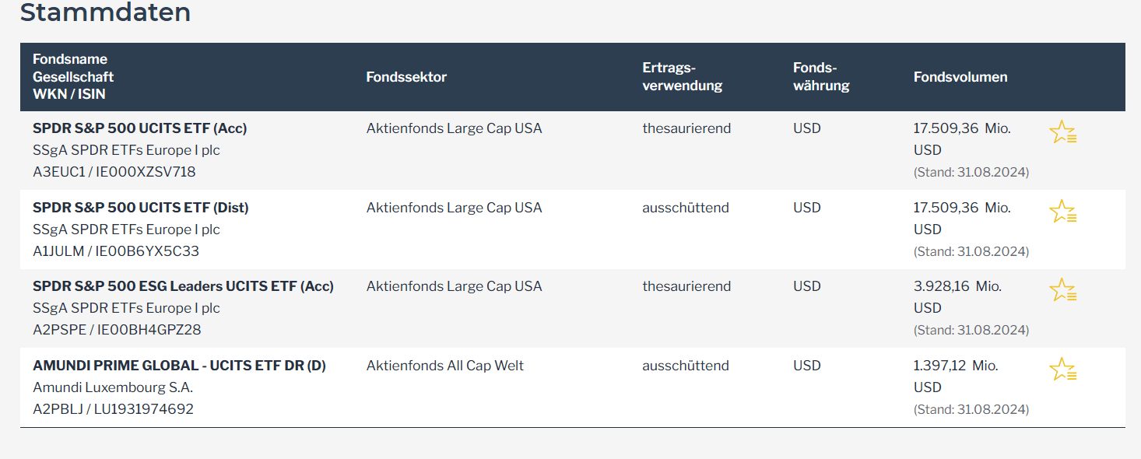Click the Ertragsverwendung column header
Image resolution: width=1141 pixels, height=459 pixels.
point(683,77)
